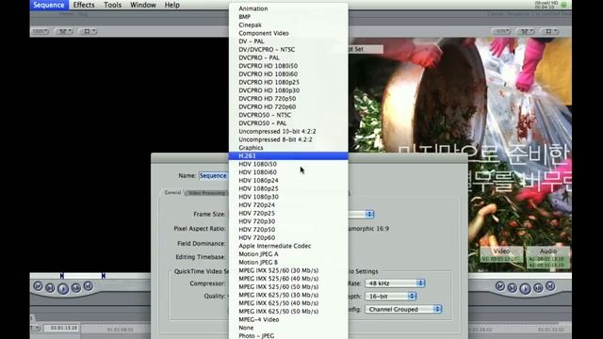Open the timeline track pop-up beside timecode

click(36, 328)
